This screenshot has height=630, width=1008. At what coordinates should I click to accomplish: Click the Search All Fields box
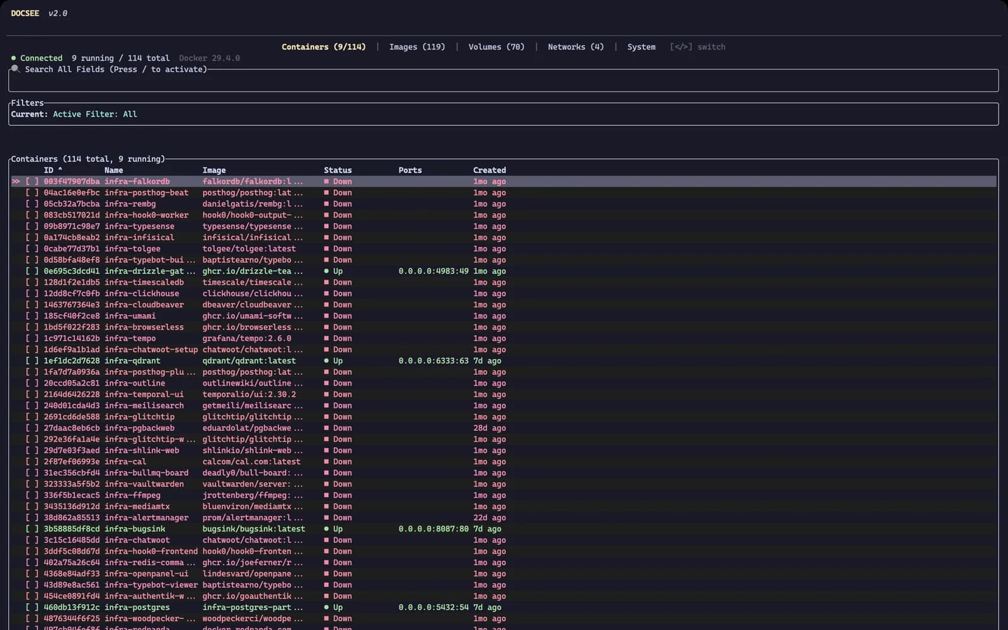click(503, 81)
